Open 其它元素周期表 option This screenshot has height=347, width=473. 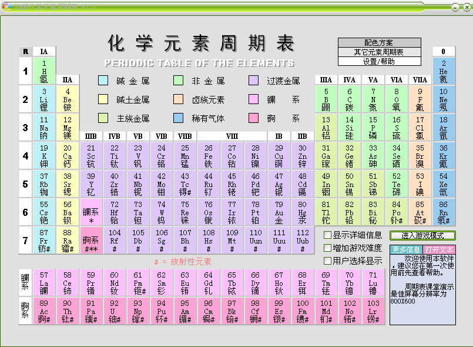(x=379, y=52)
